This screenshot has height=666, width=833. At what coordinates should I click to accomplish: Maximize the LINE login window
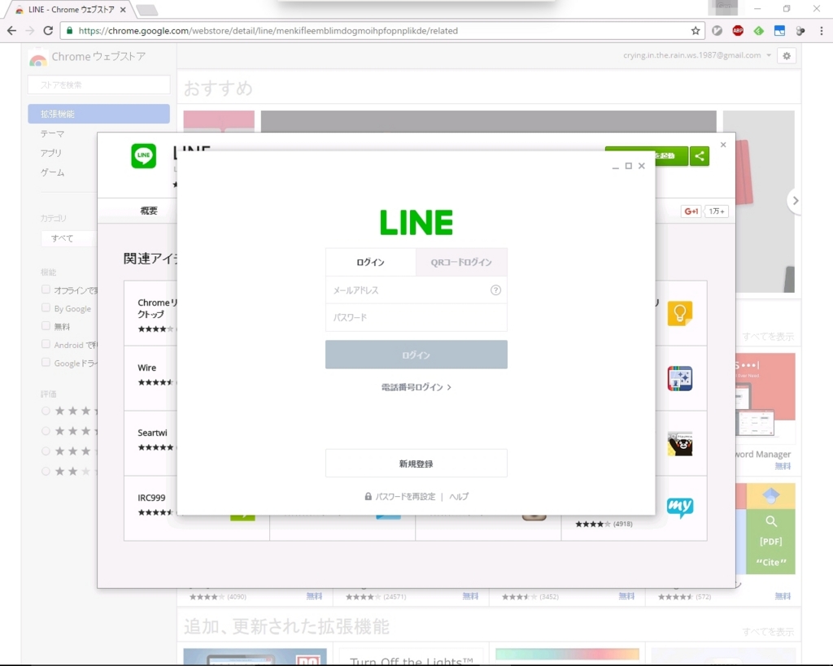(x=629, y=166)
